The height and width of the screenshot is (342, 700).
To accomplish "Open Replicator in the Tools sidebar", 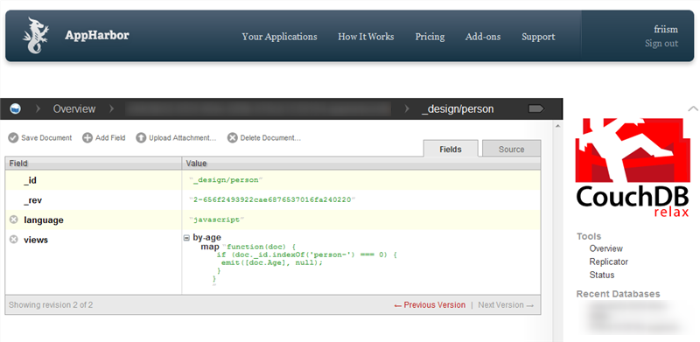I will [x=608, y=262].
